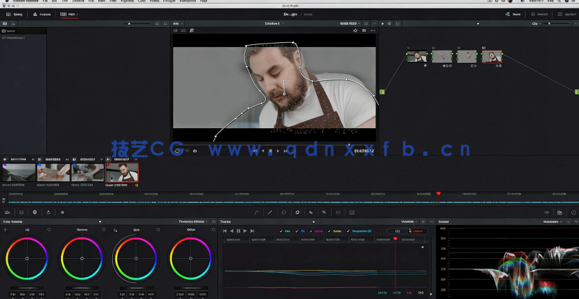Open the RGB Mixer palette

click(x=48, y=212)
